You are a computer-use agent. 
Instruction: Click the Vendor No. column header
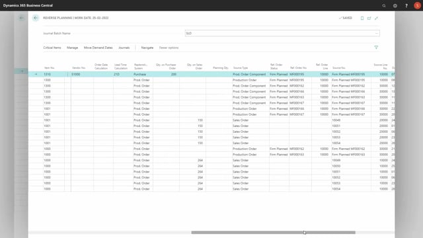coord(79,68)
